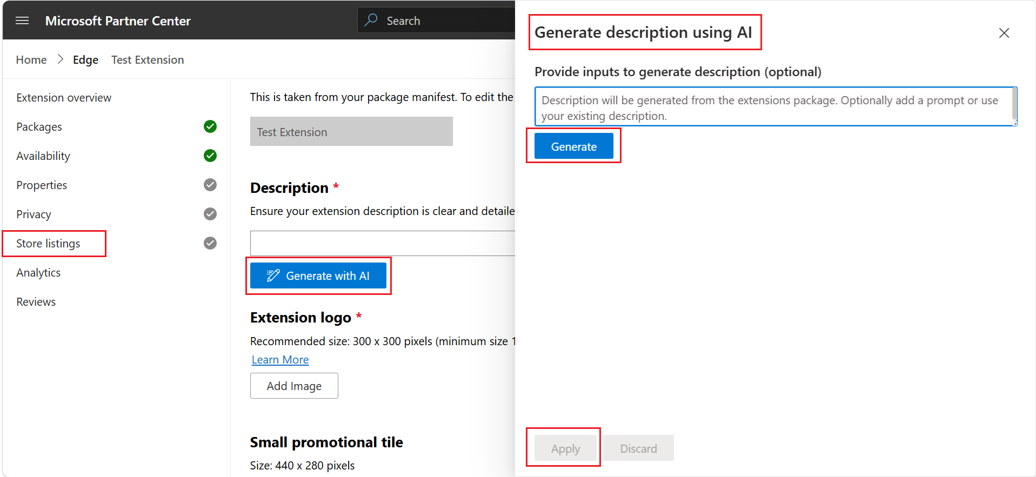Image resolution: width=1036 pixels, height=477 pixels.
Task: Click the Store listings gray checkmark icon
Action: (210, 243)
